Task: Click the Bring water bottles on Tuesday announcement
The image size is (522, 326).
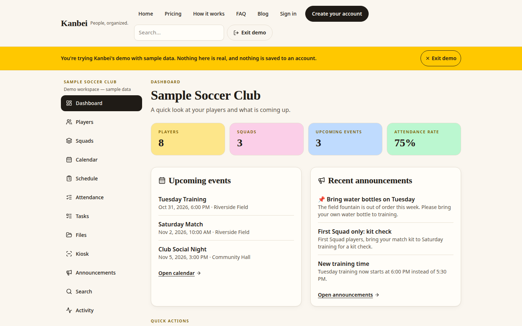Action: (x=366, y=199)
